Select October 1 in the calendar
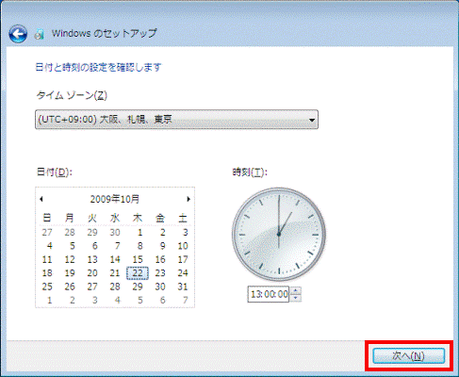Screen dimensions: 459x377 (x=139, y=233)
